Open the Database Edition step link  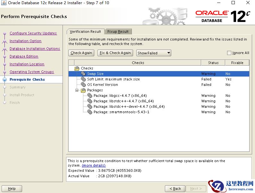click(x=24, y=56)
